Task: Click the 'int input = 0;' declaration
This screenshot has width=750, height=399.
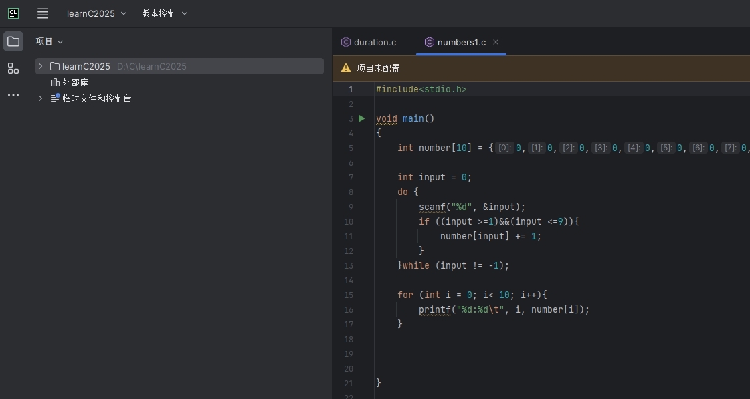Action: pyautogui.click(x=434, y=177)
